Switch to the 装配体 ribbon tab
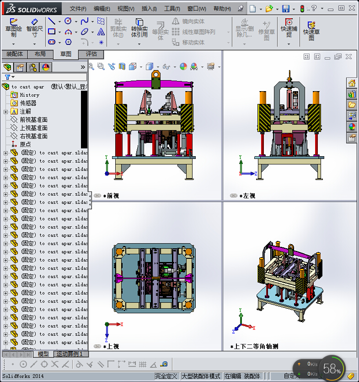Image resolution: width=359 pixels, height=382 pixels. point(15,54)
